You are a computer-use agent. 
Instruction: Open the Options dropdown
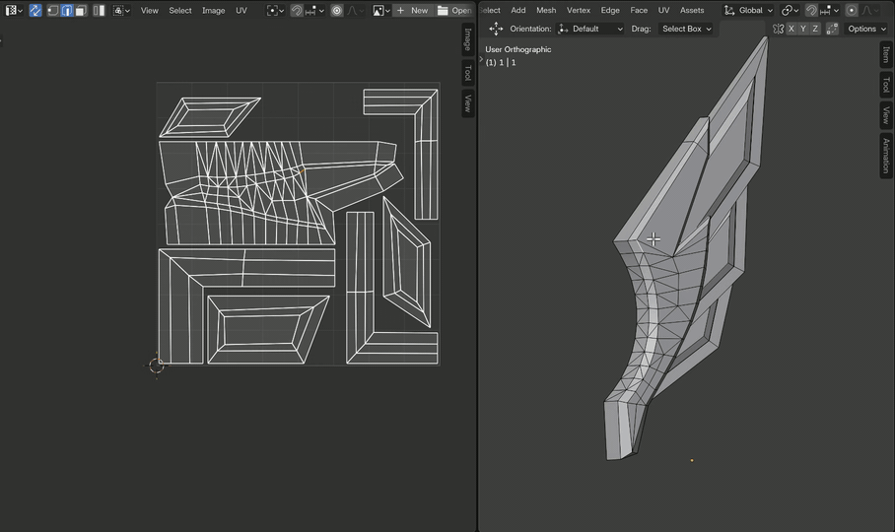click(x=866, y=29)
